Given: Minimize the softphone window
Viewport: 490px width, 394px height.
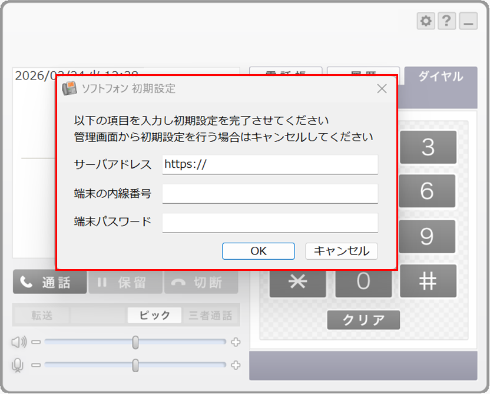Looking at the screenshot, I should tap(468, 21).
